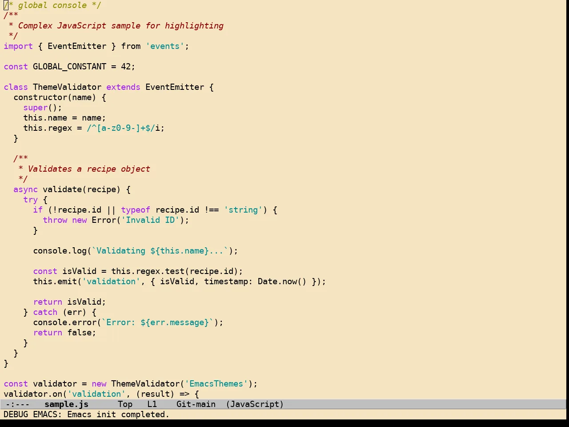Click the 'Validates a recipe object' comment
This screenshot has height=427, width=569.
[89, 169]
